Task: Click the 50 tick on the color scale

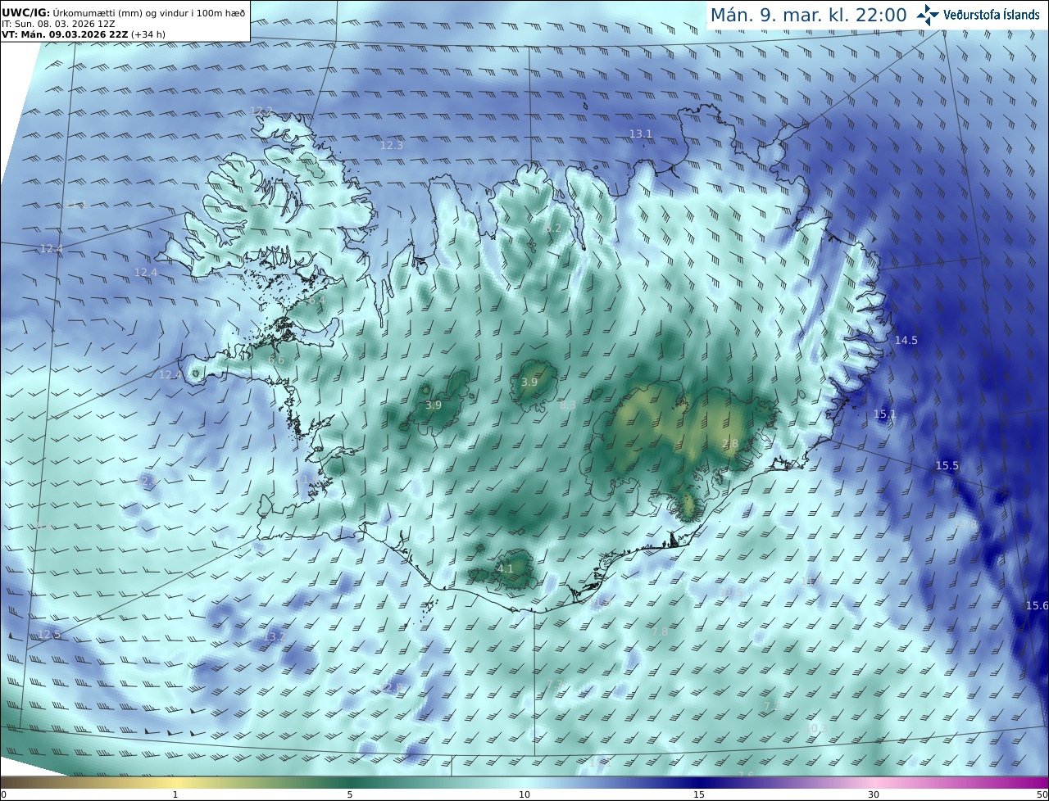Action: tap(1042, 794)
